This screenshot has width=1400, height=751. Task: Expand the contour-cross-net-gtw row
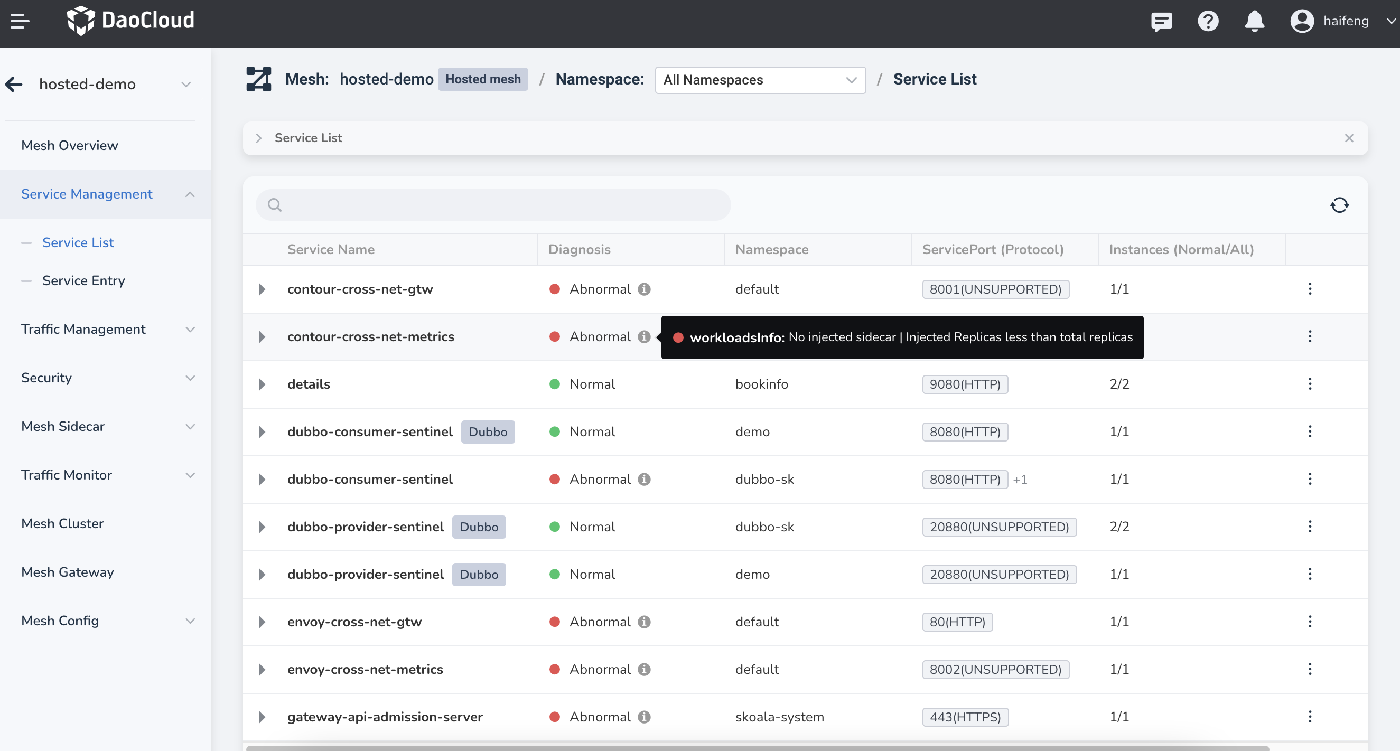click(x=262, y=289)
